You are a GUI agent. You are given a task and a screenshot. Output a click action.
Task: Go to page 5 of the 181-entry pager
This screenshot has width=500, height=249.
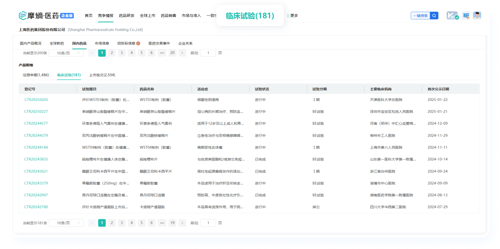click(142, 223)
